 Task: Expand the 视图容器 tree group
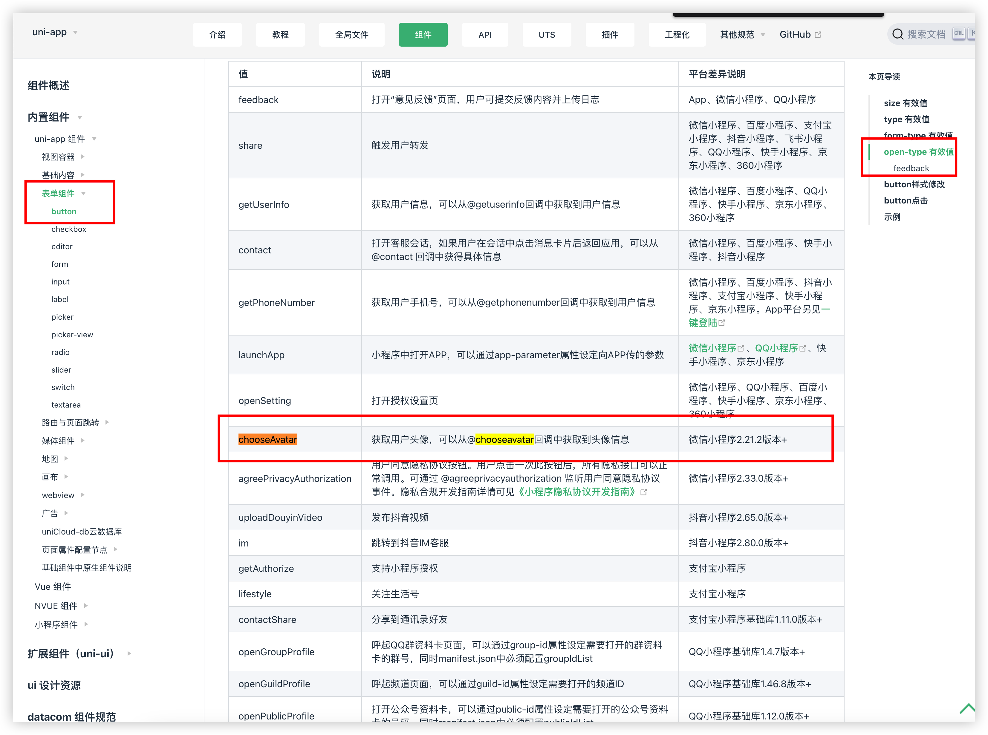(83, 157)
